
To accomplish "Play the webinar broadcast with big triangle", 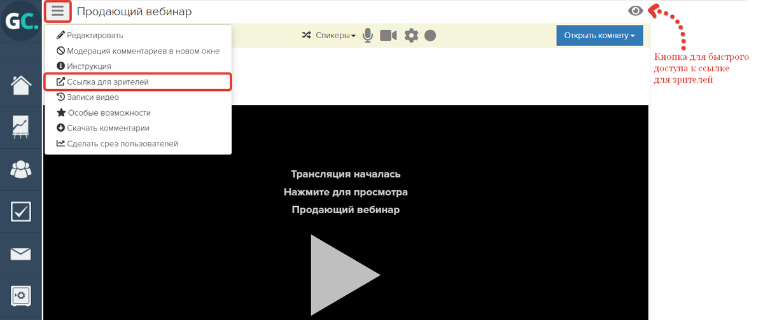I will (x=346, y=275).
